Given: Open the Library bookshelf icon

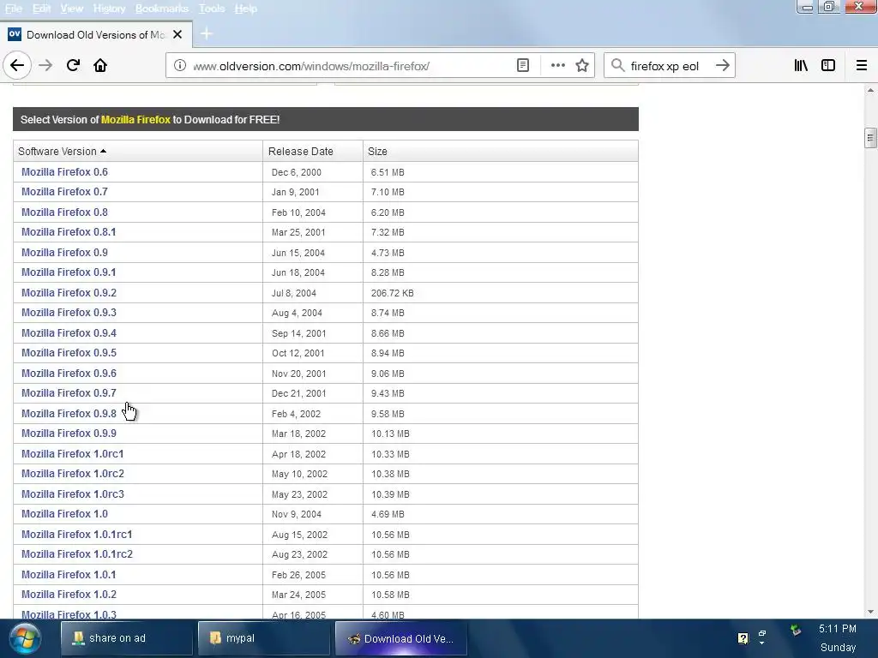Looking at the screenshot, I should (801, 65).
